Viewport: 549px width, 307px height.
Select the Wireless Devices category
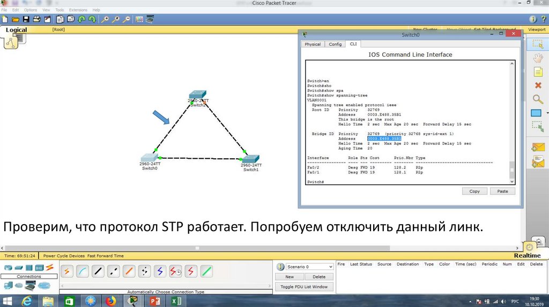39,268
